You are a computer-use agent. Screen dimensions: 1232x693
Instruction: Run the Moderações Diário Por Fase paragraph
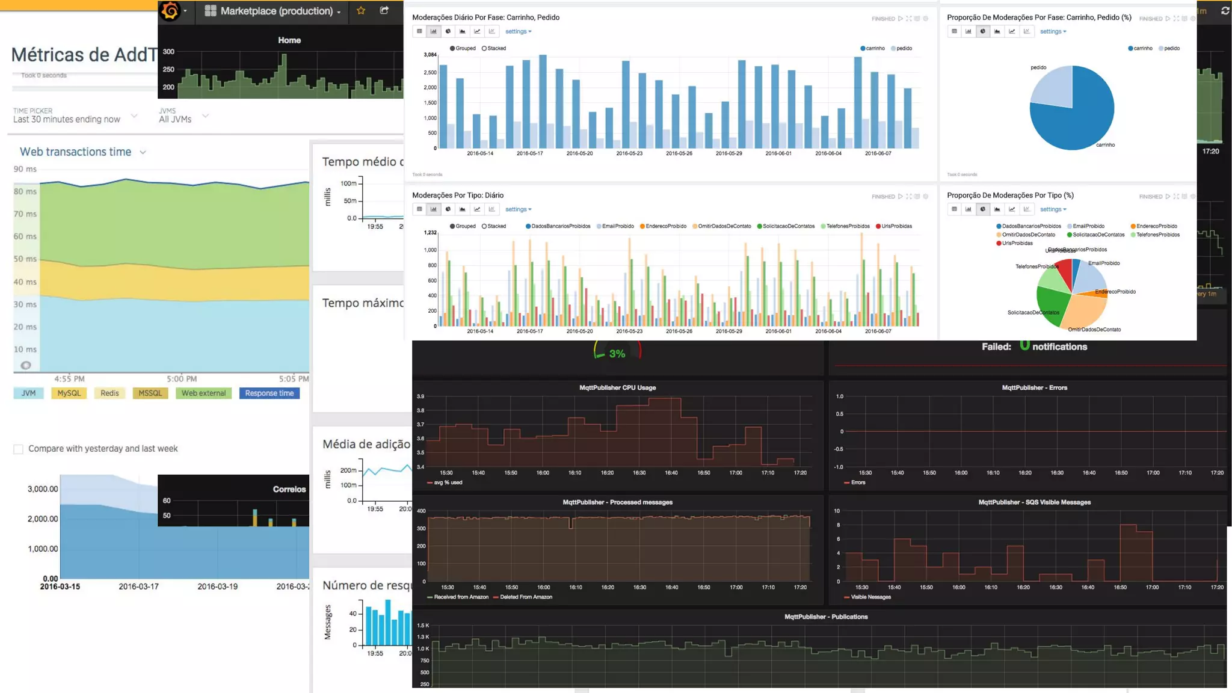pos(901,19)
